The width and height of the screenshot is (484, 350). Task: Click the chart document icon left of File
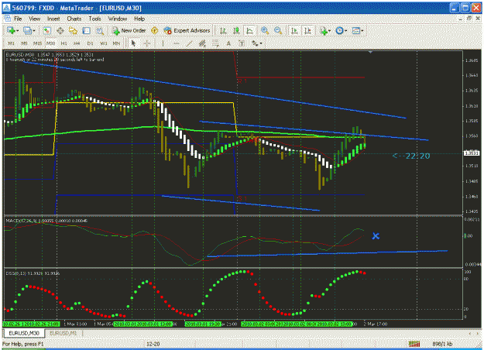point(8,19)
